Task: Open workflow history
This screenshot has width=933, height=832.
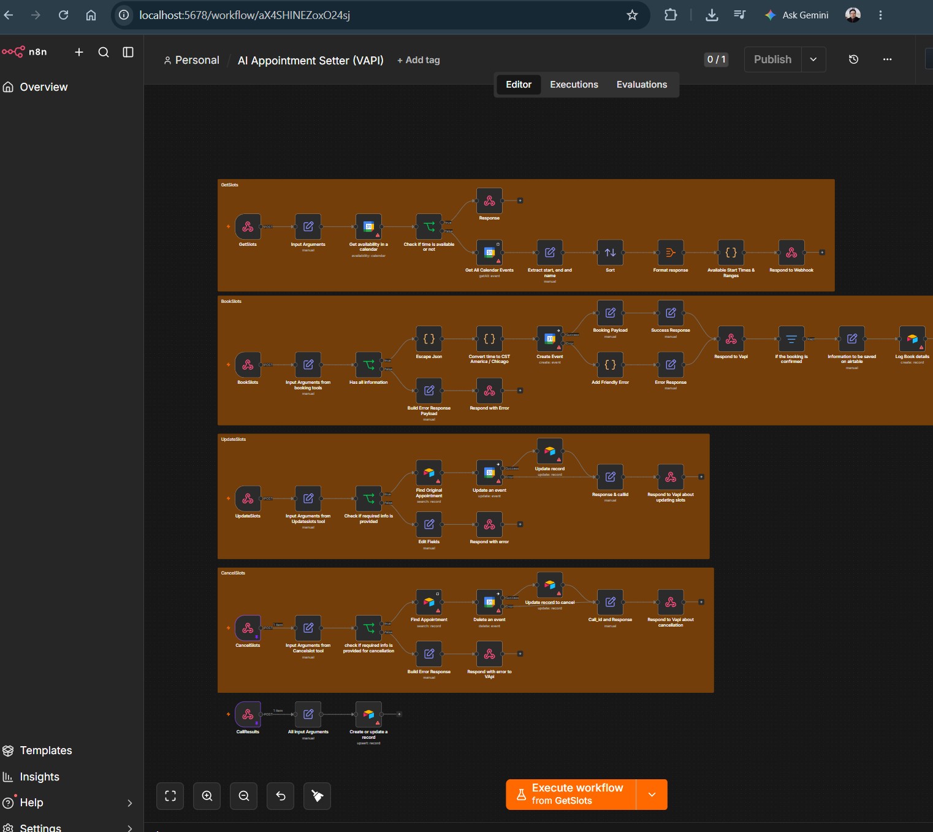Action: [x=853, y=59]
